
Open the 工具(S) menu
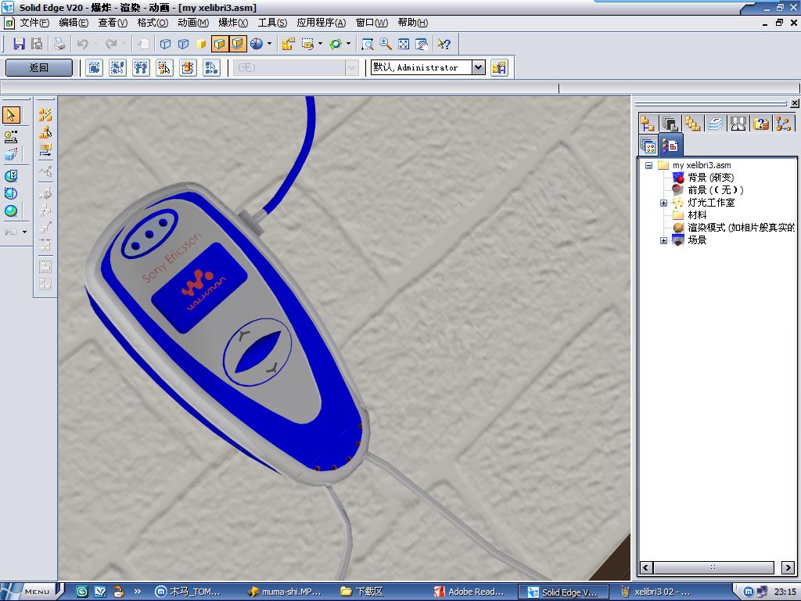[x=272, y=23]
